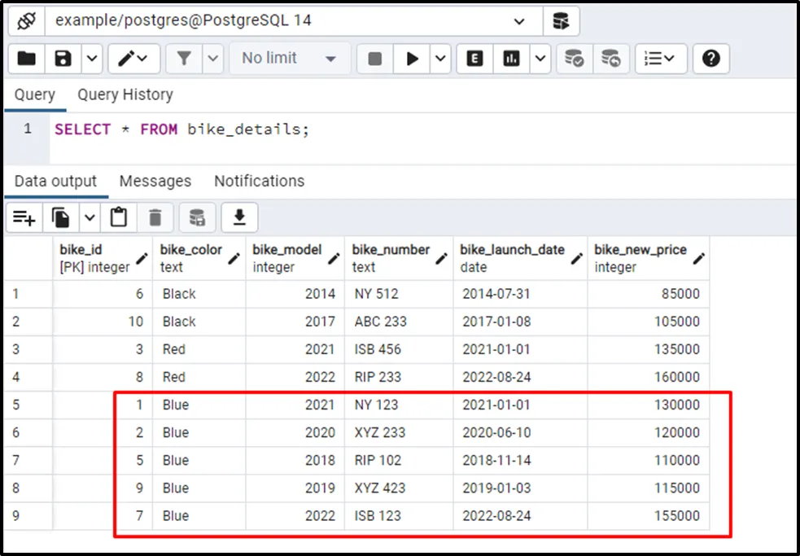Toggle the connection status icon
The image size is (800, 556).
pyautogui.click(x=25, y=20)
